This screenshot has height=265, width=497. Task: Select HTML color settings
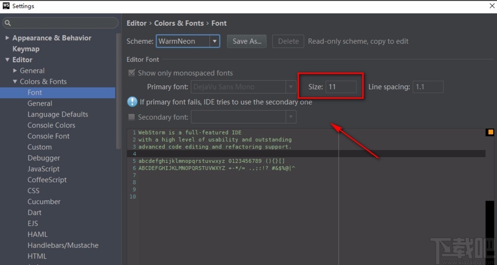pos(37,256)
